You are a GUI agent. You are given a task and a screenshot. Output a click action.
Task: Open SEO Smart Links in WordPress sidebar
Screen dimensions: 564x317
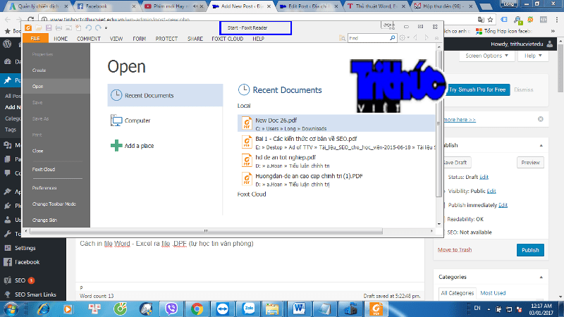[35, 294]
